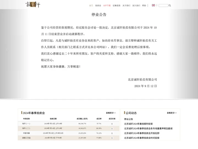This screenshot has width=198, height=149.
Task: Open price list icon for 中国书画
Action: (x=112, y=133)
